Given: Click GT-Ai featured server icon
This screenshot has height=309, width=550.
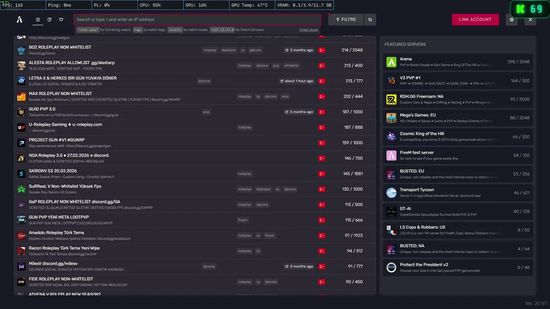Looking at the screenshot, I should click(x=391, y=211).
